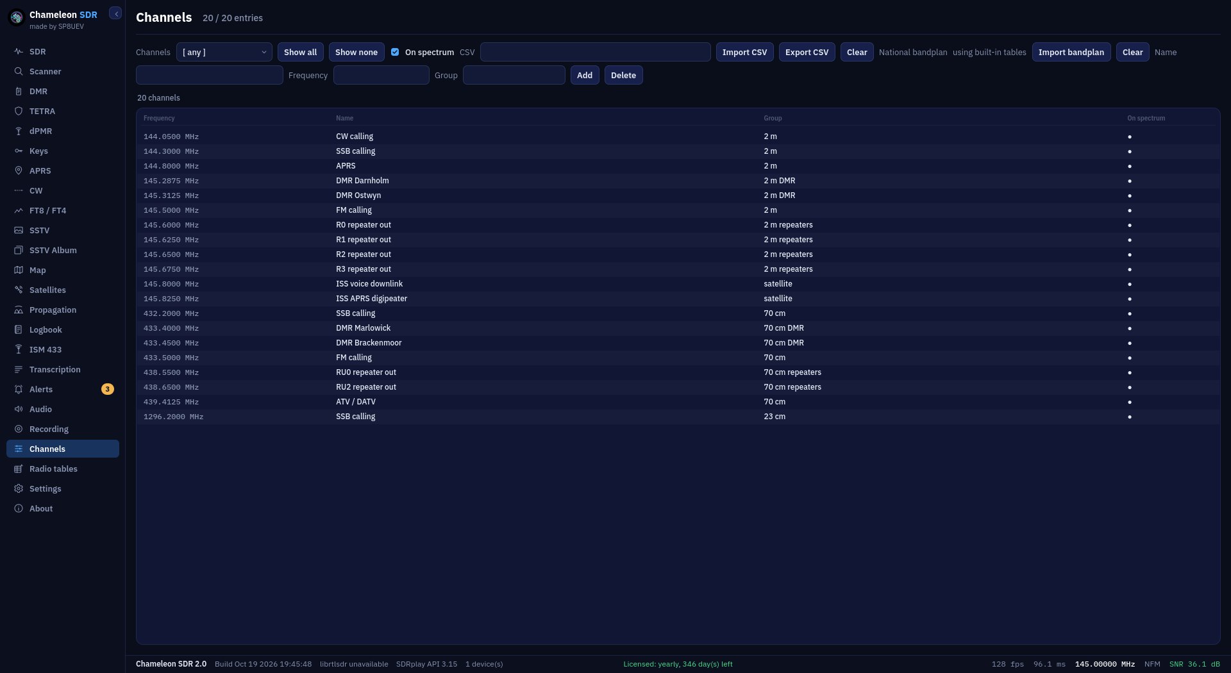Toggle On spectrum dot for DMR Marlowick
The width and height of the screenshot is (1231, 673).
[1129, 328]
